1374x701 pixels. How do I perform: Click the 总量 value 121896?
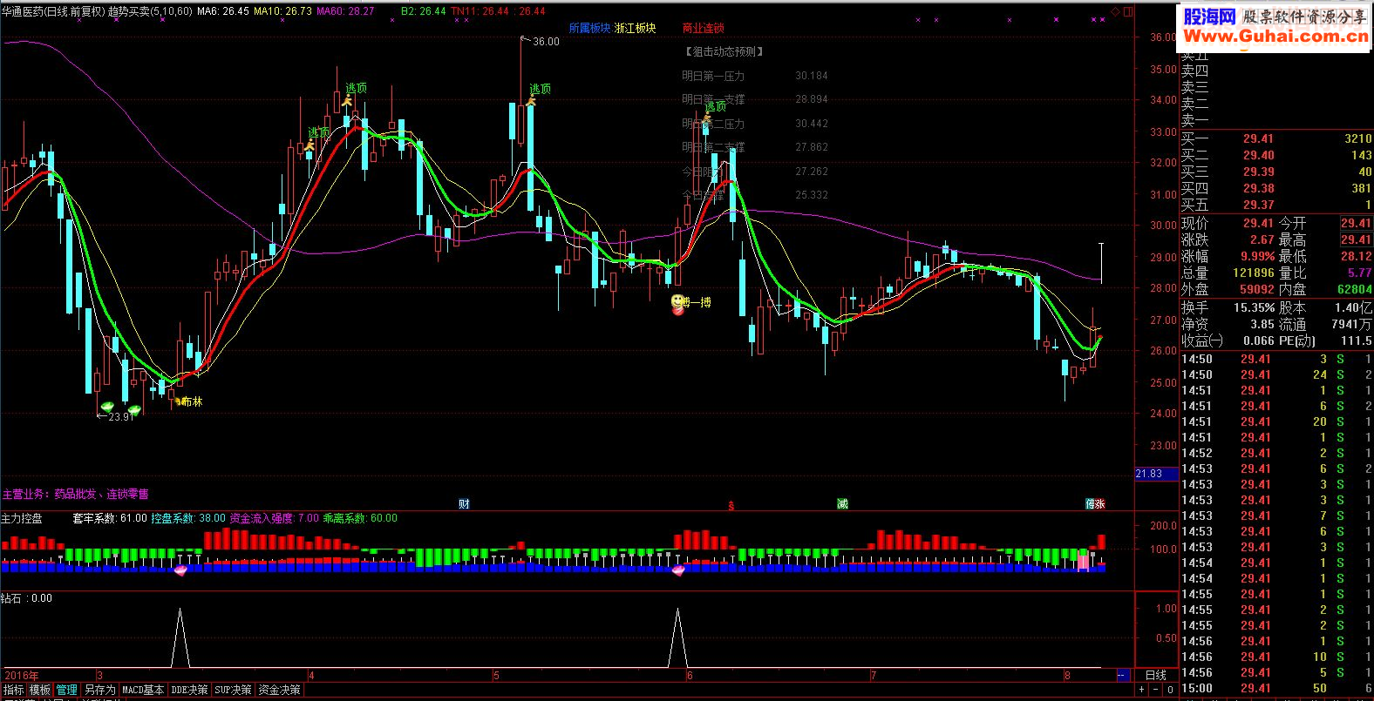point(1254,273)
